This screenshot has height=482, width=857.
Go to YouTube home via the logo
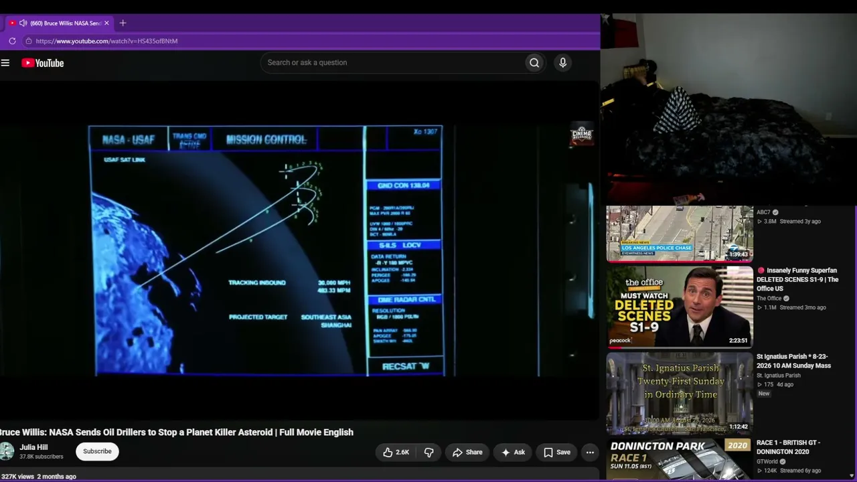(x=43, y=63)
